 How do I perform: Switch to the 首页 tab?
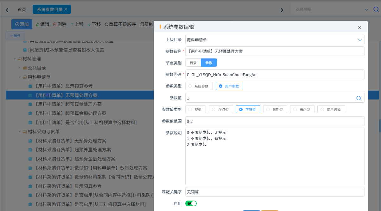(x=22, y=9)
